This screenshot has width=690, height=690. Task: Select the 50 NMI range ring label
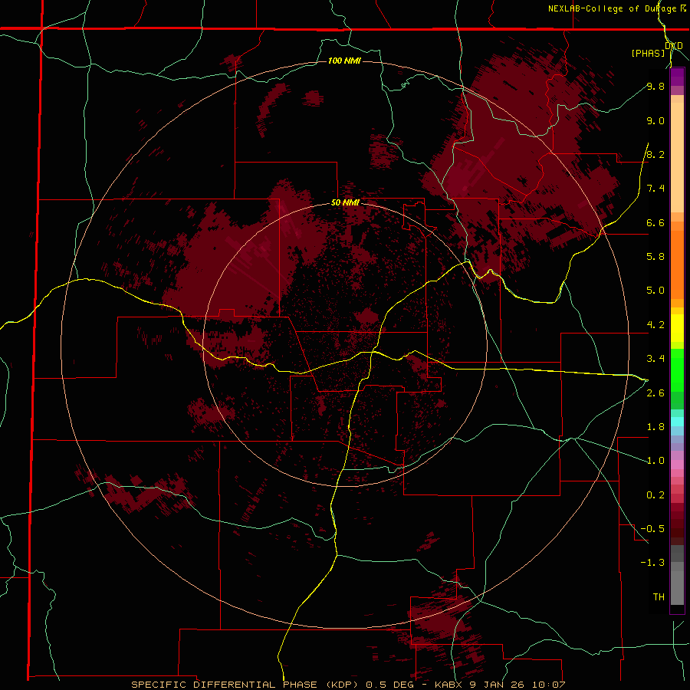(344, 203)
